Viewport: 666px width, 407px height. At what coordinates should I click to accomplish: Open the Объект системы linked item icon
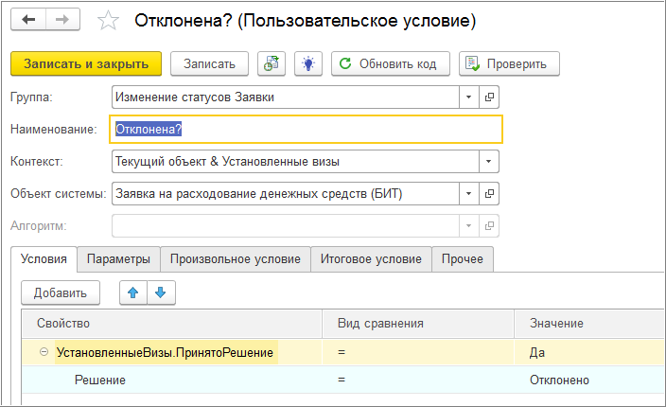click(490, 193)
